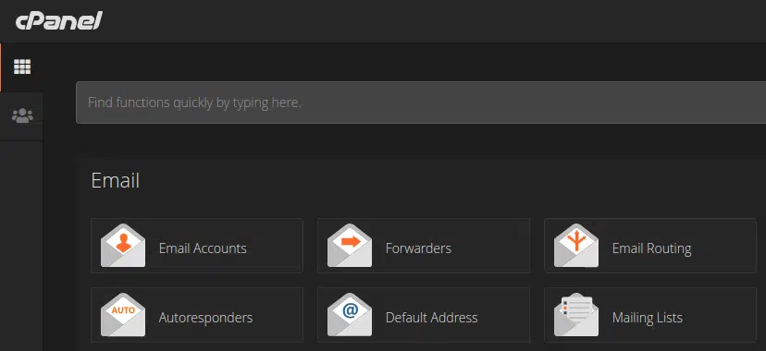Open the Email Accounts text link

click(x=203, y=248)
